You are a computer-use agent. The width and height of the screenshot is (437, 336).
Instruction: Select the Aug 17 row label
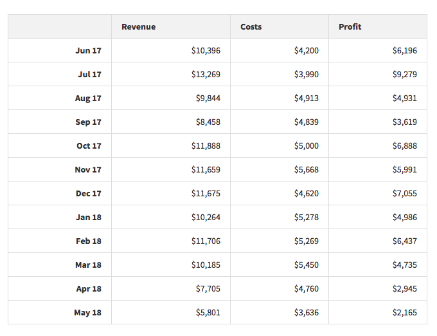pyautogui.click(x=88, y=98)
